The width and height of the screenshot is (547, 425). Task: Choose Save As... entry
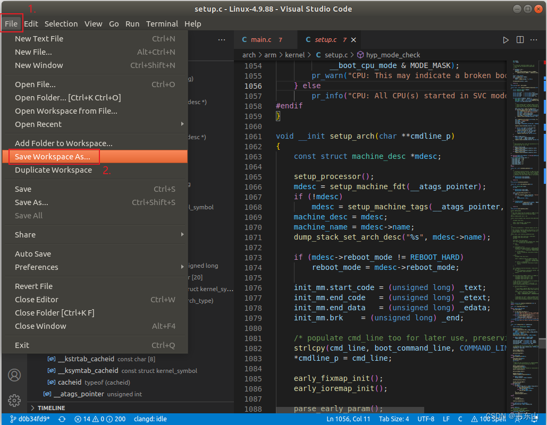pyautogui.click(x=95, y=202)
